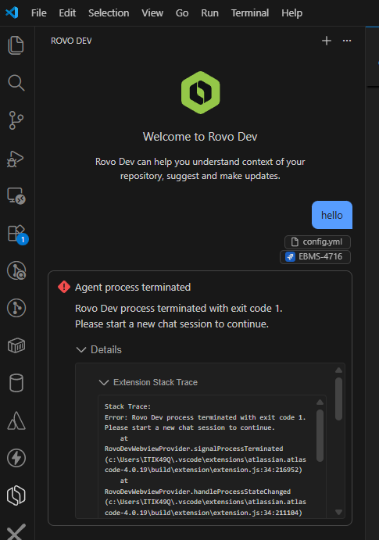Open the more actions ellipsis menu
Viewport: 379px width, 540px height.
(x=347, y=41)
